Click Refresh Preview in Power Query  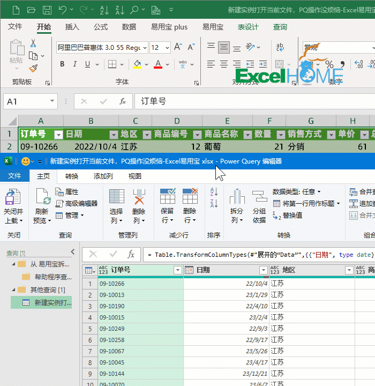[x=42, y=206]
